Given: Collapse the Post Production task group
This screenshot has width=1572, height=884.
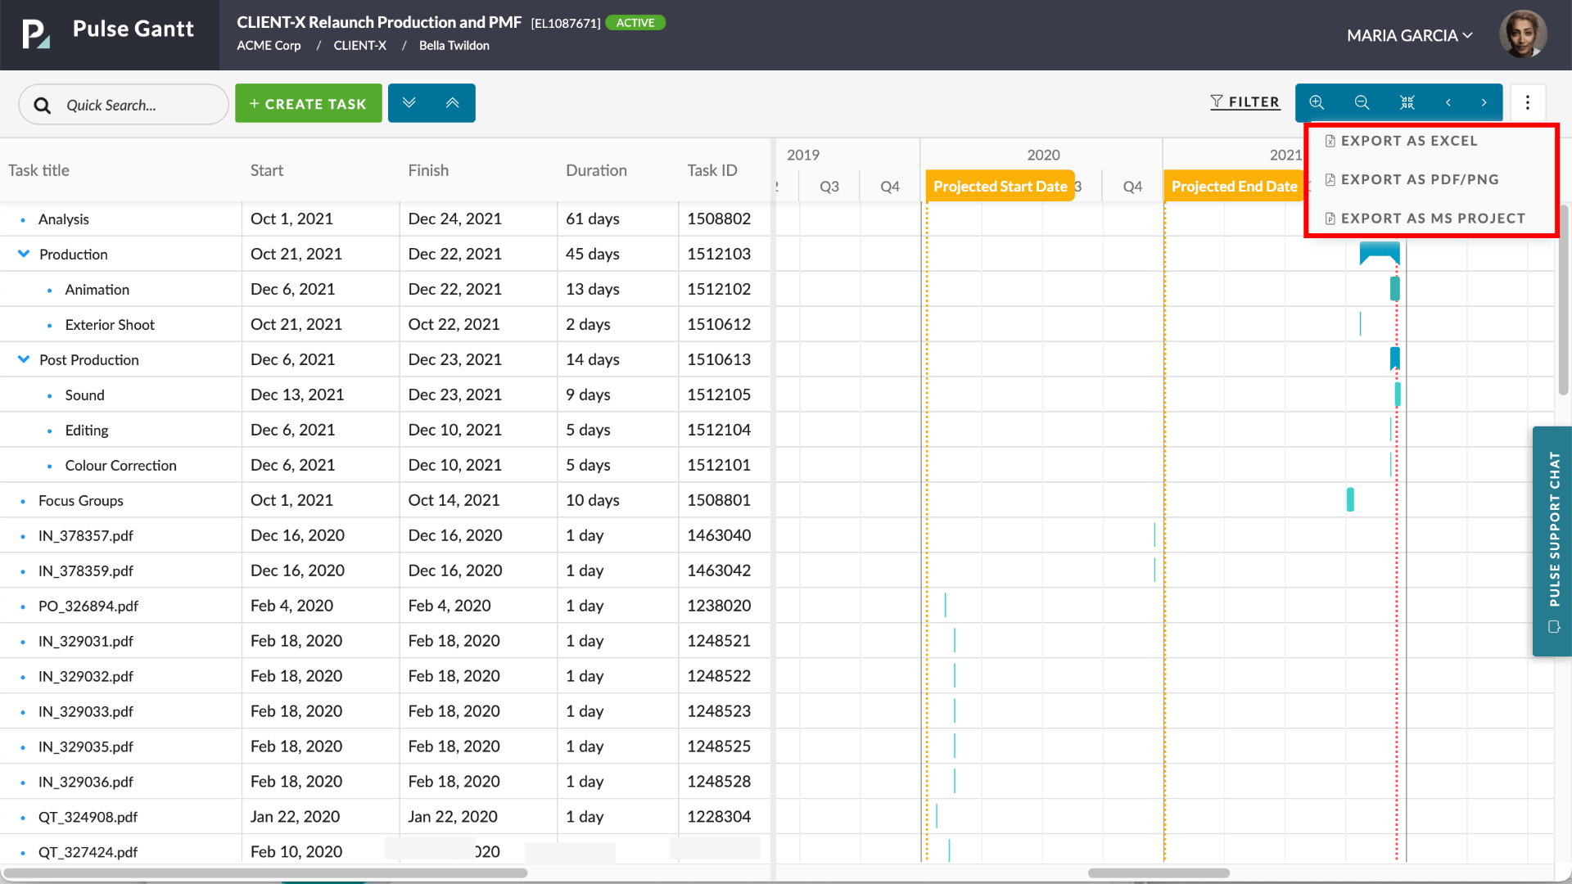Looking at the screenshot, I should coord(22,359).
